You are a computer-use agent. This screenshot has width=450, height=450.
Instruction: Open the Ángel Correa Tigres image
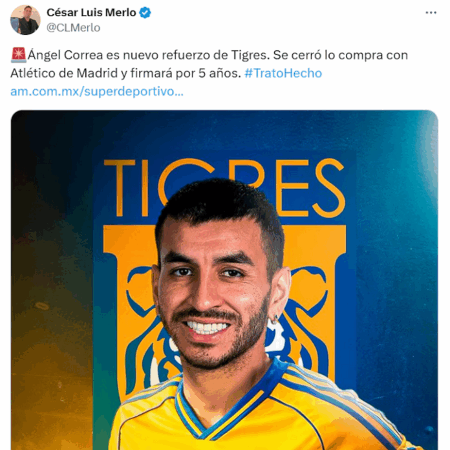(x=224, y=280)
